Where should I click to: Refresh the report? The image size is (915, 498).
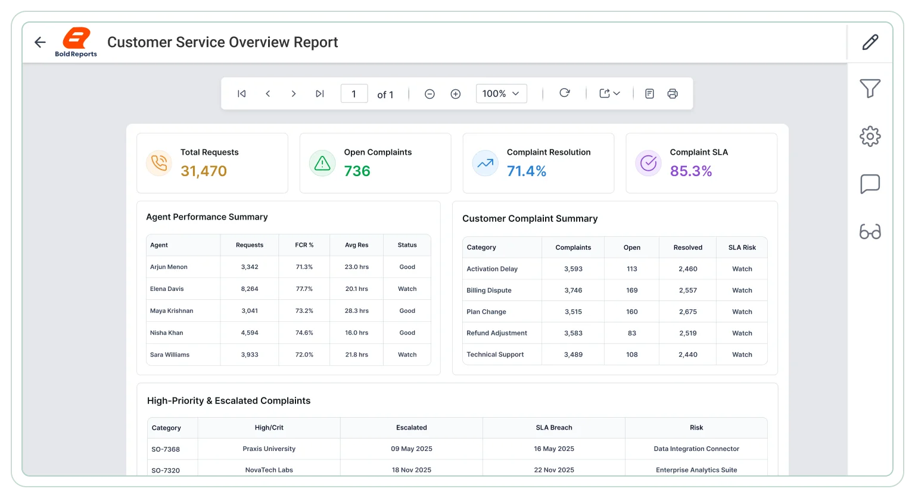(x=565, y=93)
